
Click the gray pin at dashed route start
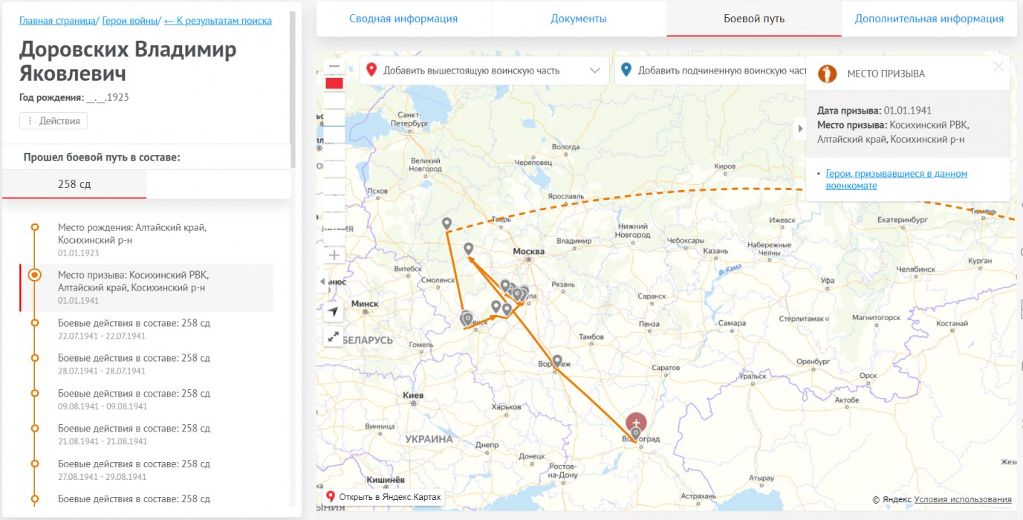coord(446,223)
